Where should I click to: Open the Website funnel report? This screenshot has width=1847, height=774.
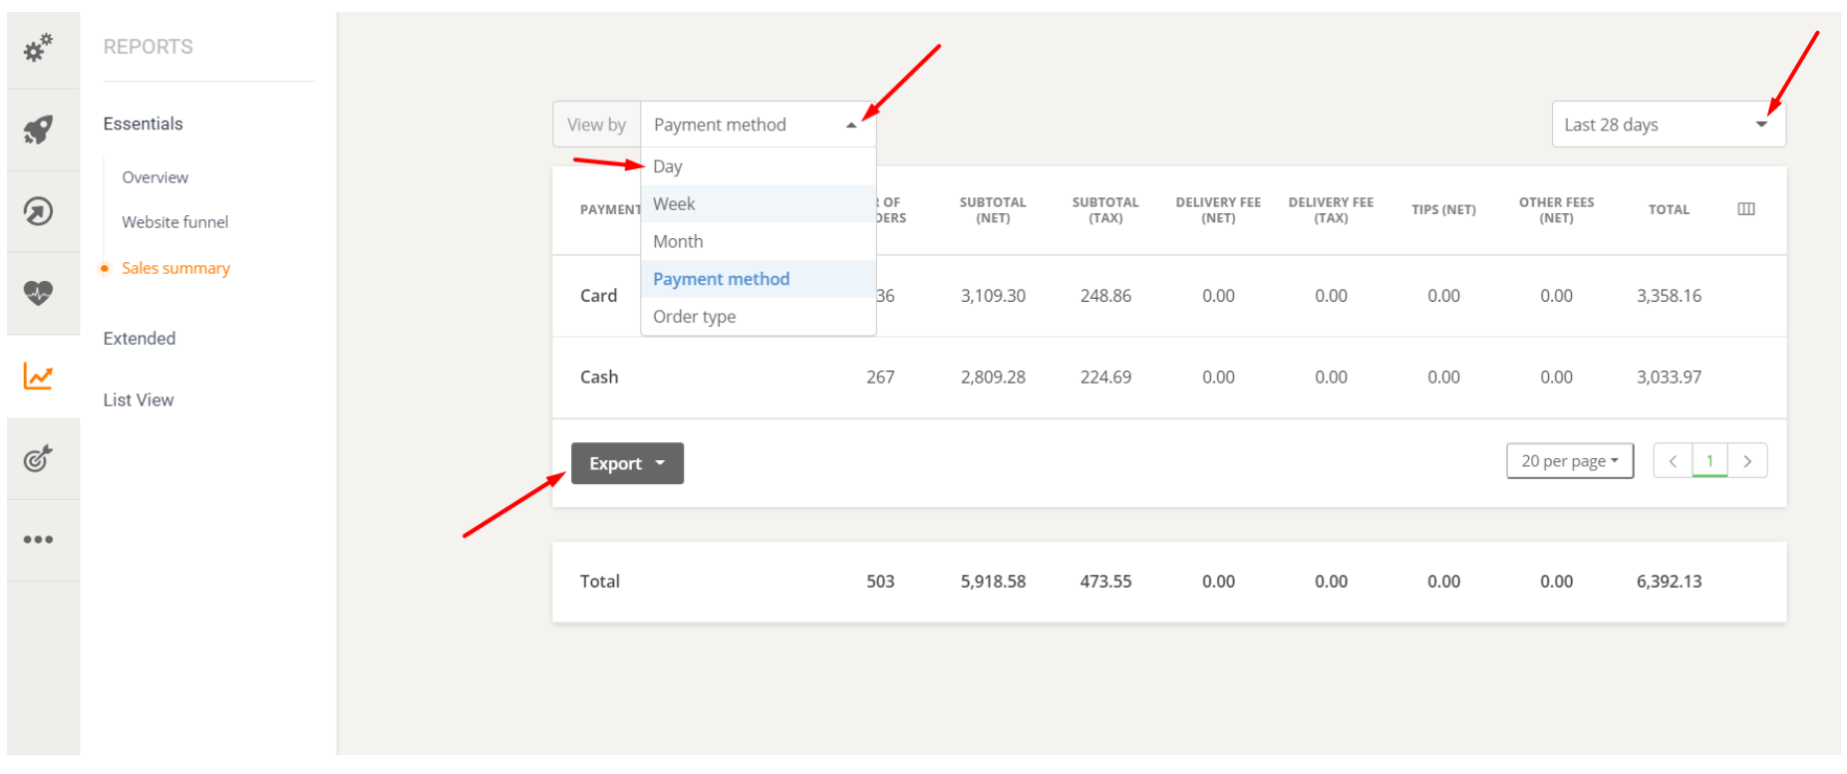tap(174, 222)
